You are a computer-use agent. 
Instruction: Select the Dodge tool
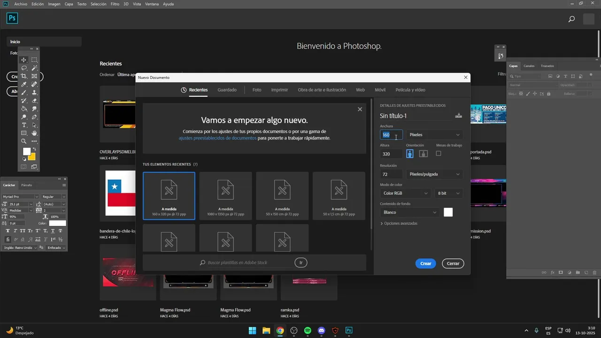[24, 117]
